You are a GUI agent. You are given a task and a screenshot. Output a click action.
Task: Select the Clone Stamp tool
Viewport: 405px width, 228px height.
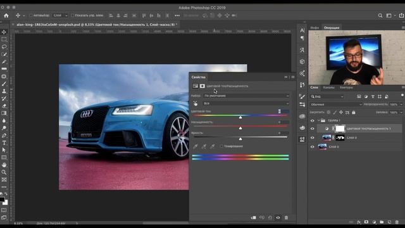pos(4,91)
